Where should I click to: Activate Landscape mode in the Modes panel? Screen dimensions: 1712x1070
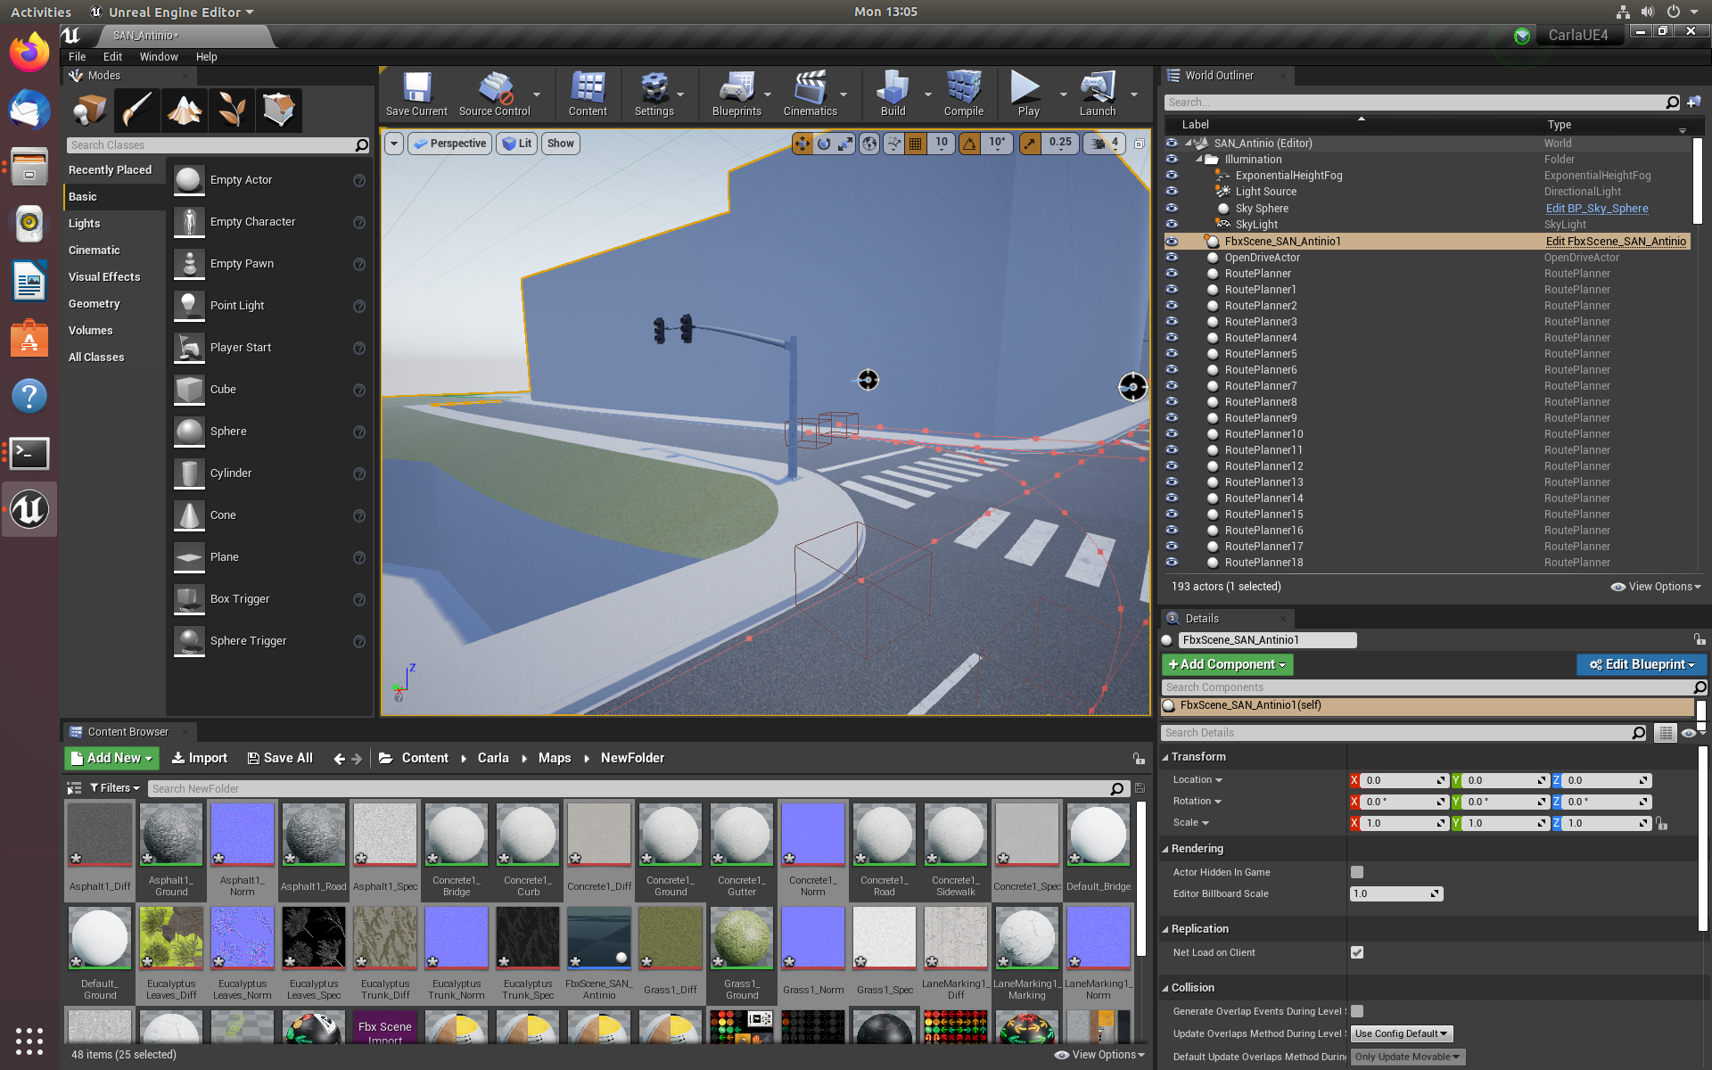tap(184, 110)
